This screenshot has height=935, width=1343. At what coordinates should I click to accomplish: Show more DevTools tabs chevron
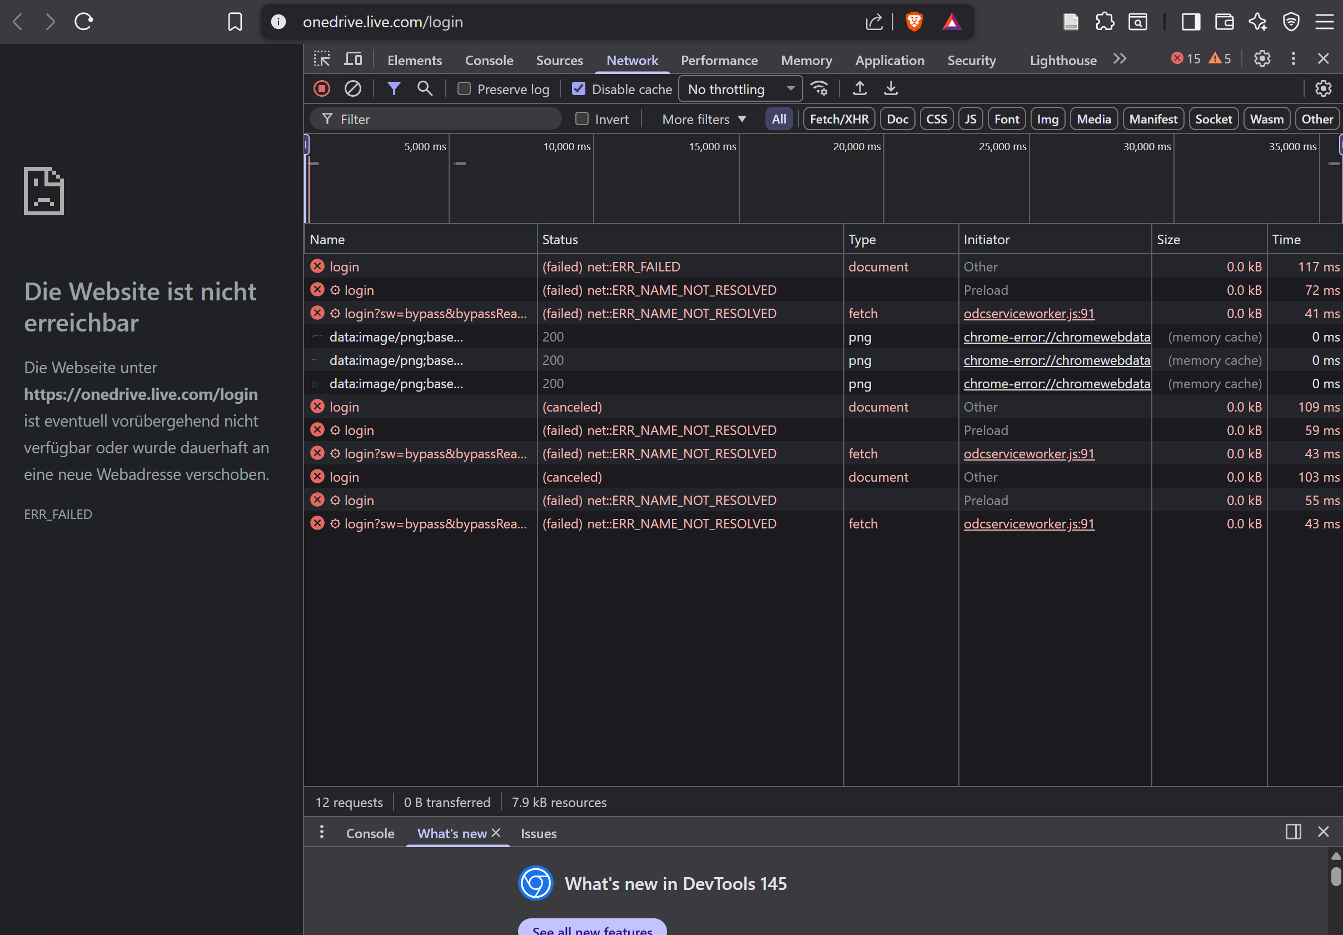coord(1120,58)
